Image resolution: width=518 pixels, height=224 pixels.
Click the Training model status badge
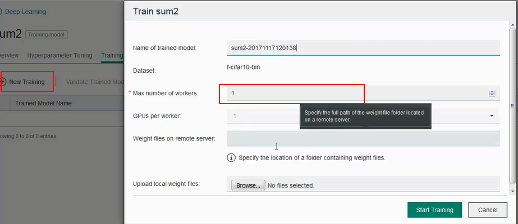point(46,35)
